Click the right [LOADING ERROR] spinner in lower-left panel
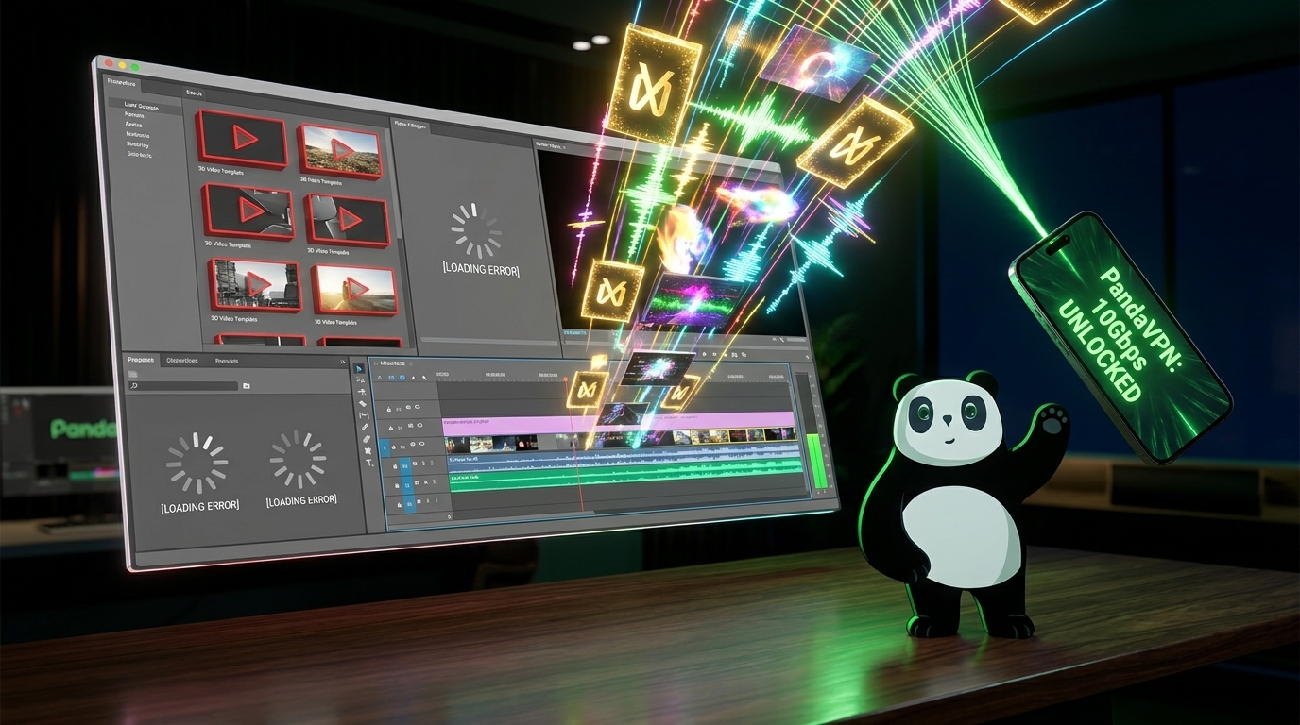This screenshot has width=1300, height=725. [299, 459]
